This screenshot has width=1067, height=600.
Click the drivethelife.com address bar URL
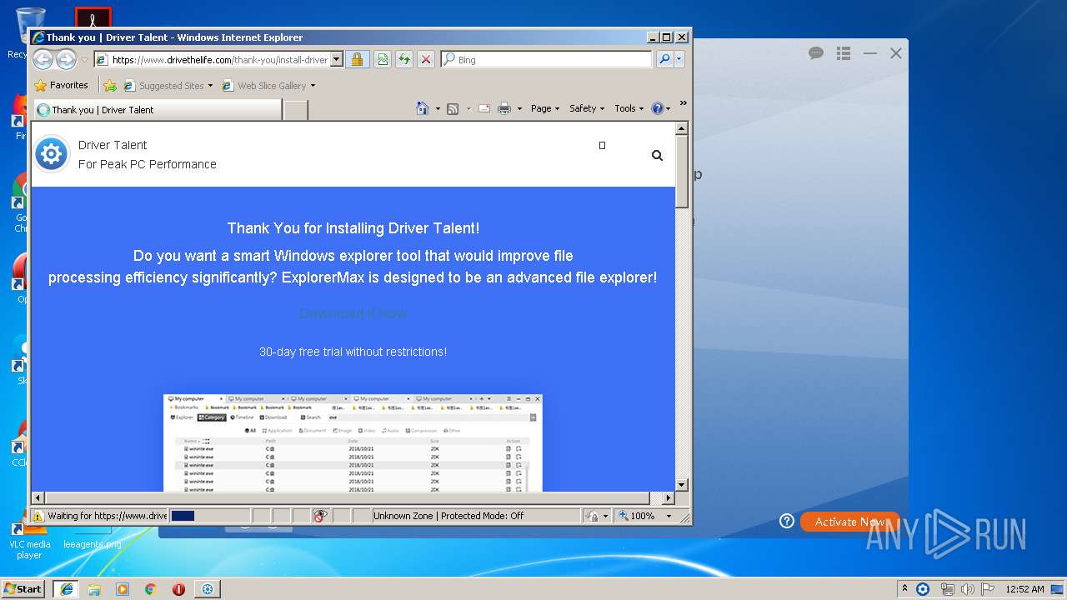tap(219, 60)
